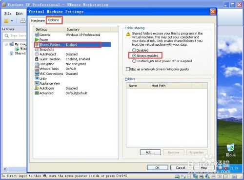Viewport: 244px width, 180px height.
Task: Collapse the My Computer tree node
Action: [6, 44]
